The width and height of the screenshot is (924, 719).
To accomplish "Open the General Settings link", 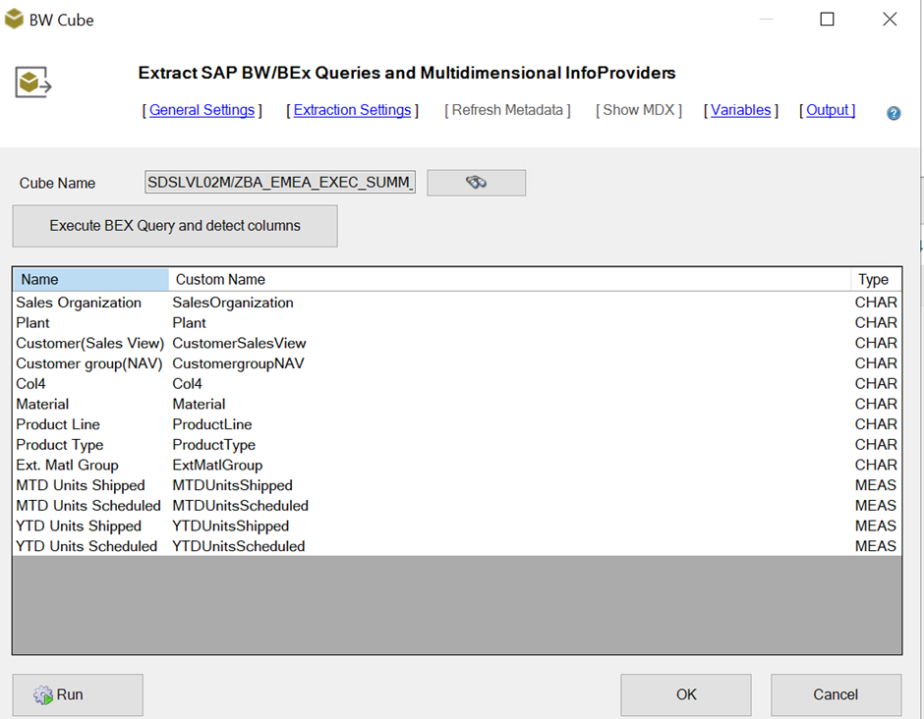I will [x=202, y=110].
